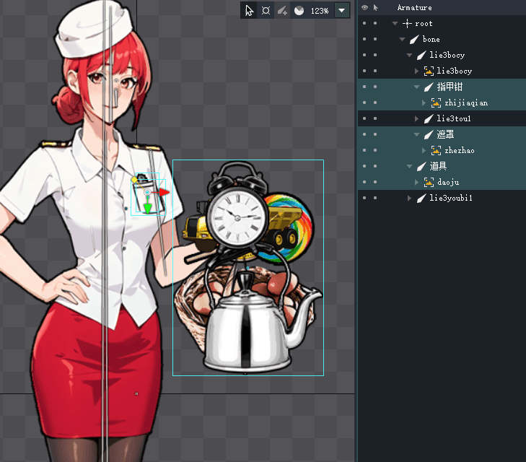526x462 pixels.
Task: Click the daoju image slot icon
Action: [429, 182]
